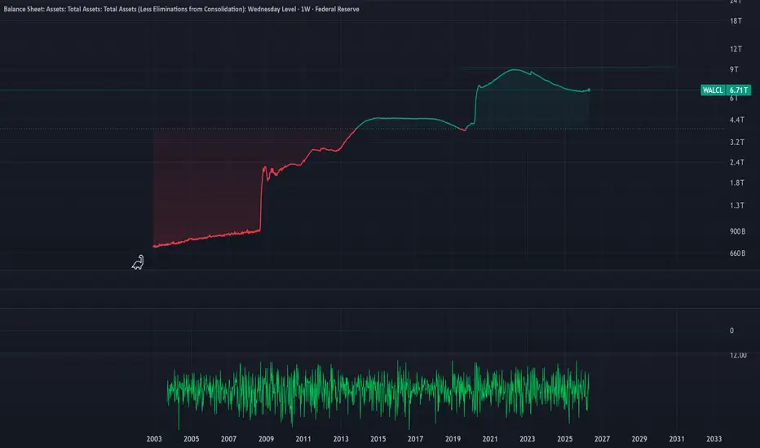Click the 2007 label on time axis
Viewport: 760px width, 448px height.
point(229,439)
